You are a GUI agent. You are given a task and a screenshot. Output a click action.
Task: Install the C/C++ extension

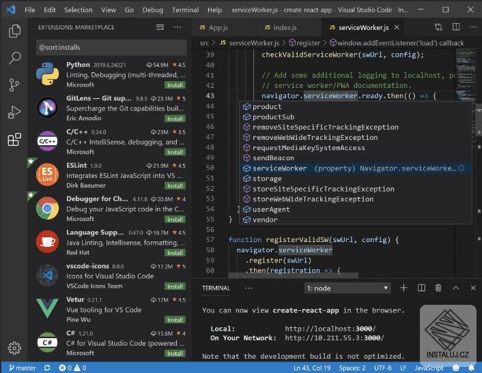(175, 152)
